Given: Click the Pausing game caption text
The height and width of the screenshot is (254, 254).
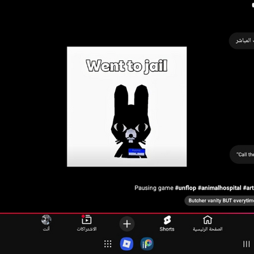Looking at the screenshot, I should click(x=154, y=188).
